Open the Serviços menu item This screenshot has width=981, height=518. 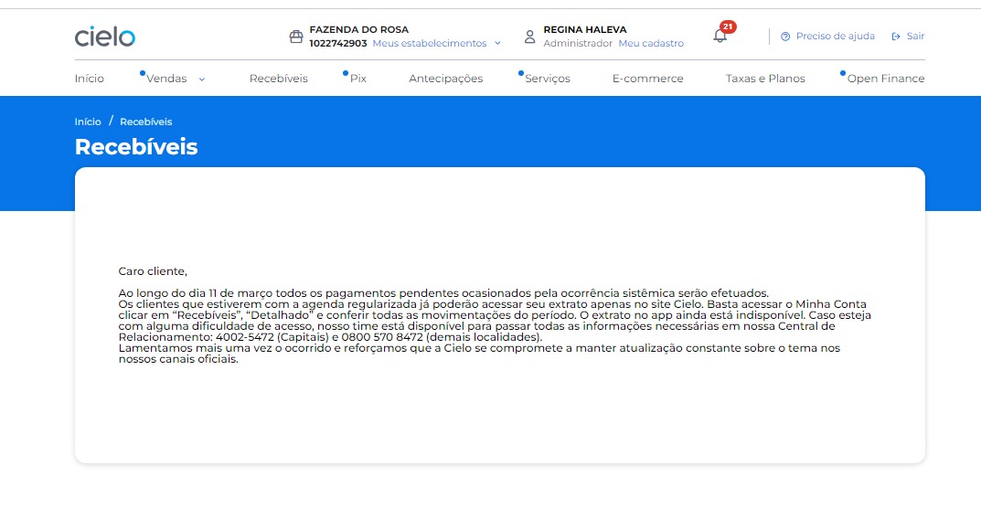(547, 79)
